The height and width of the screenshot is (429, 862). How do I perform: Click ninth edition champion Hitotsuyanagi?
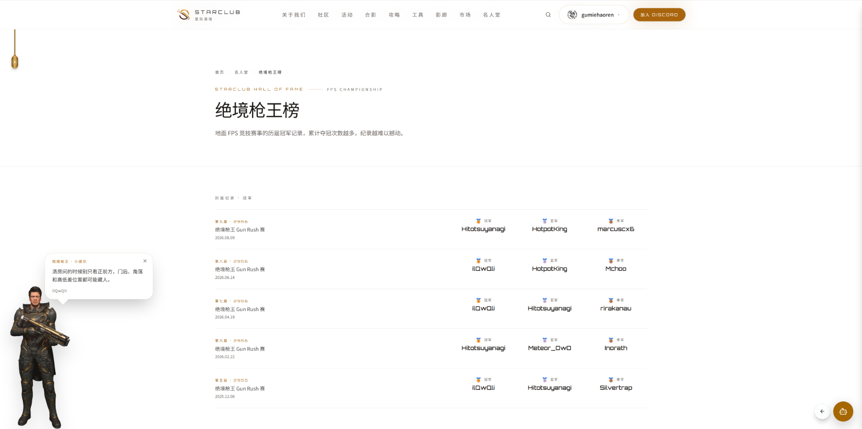coord(483,229)
